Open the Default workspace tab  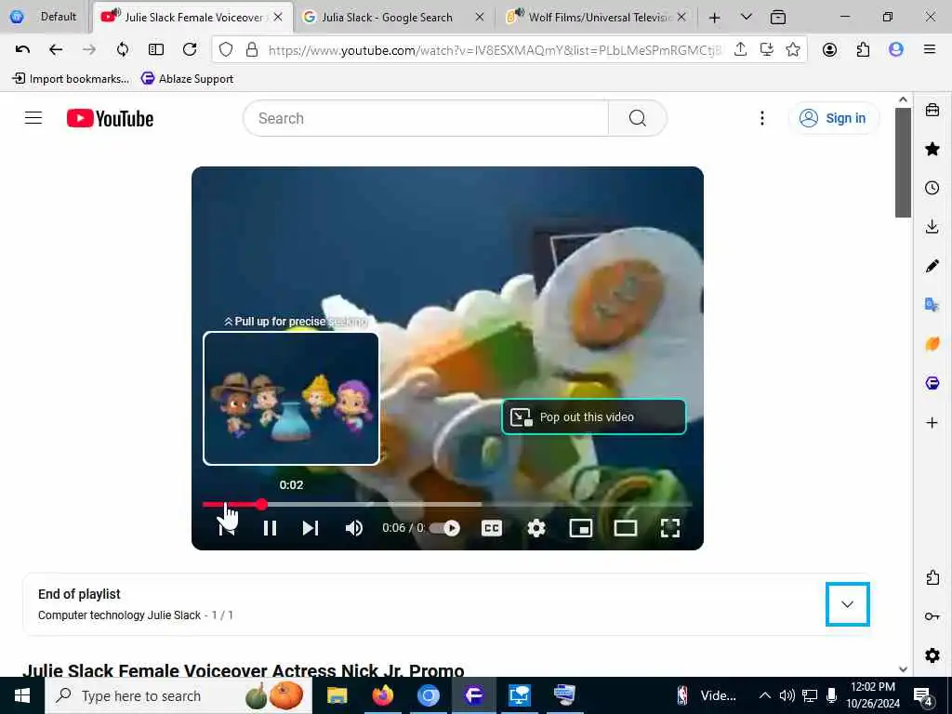[x=45, y=17]
